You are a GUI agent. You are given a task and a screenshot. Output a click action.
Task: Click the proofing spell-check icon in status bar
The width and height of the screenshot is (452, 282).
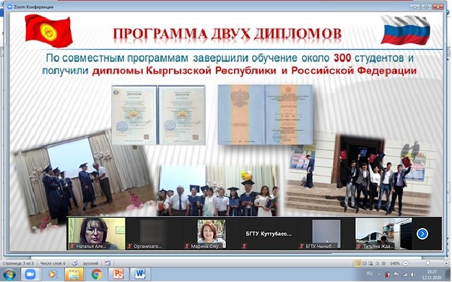click(74, 263)
